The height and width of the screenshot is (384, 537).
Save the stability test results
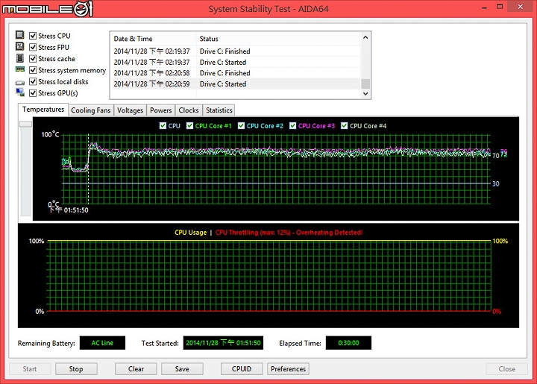(x=182, y=369)
